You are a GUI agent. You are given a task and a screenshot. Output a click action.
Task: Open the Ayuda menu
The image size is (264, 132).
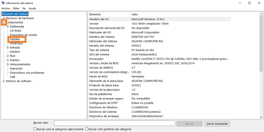coord(32,8)
